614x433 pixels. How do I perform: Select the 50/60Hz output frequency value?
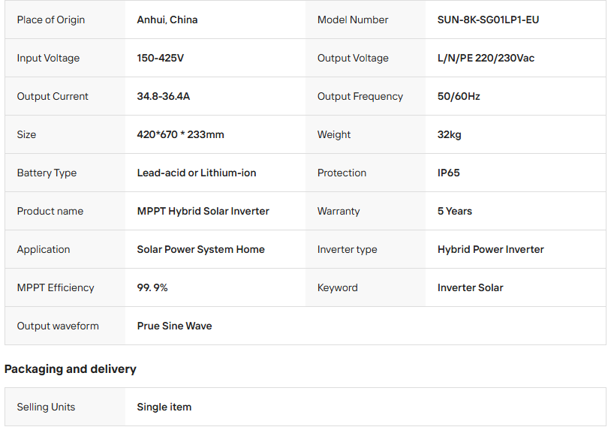(459, 96)
